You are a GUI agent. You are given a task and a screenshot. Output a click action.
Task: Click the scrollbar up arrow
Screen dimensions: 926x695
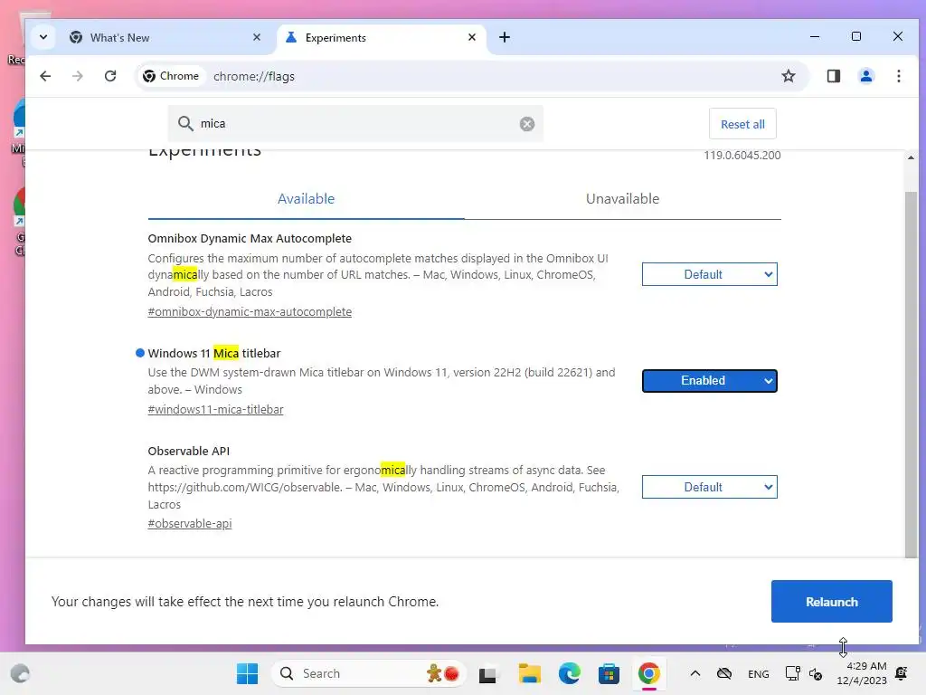(x=911, y=157)
